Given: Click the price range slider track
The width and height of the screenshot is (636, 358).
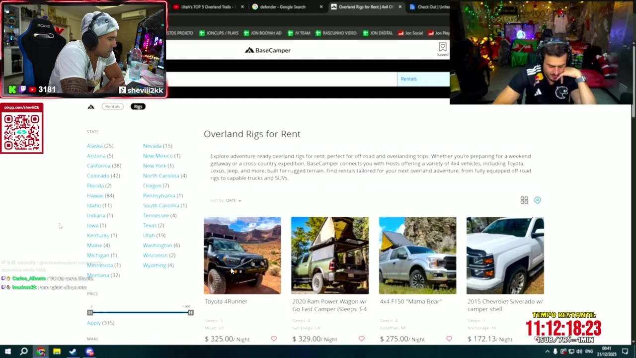Looking at the screenshot, I should click(140, 312).
